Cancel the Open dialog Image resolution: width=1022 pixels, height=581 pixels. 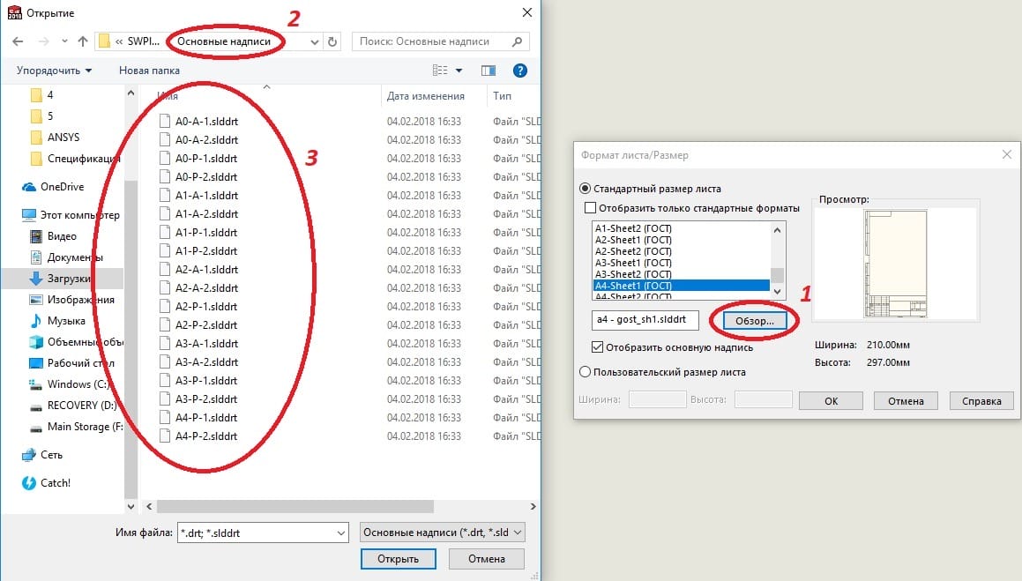pyautogui.click(x=487, y=559)
